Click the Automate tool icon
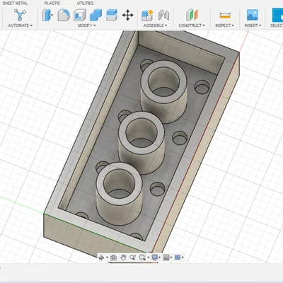 click(20, 15)
